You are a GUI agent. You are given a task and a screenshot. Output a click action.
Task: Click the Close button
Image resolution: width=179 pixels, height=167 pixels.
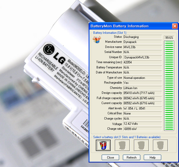tap(110, 157)
